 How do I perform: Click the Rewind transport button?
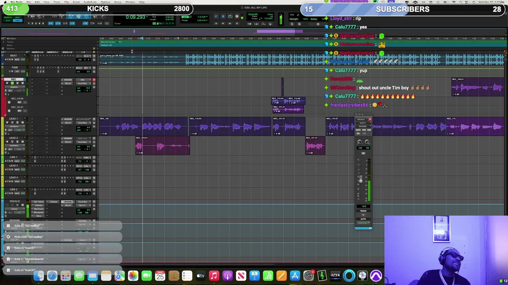coord(223,23)
